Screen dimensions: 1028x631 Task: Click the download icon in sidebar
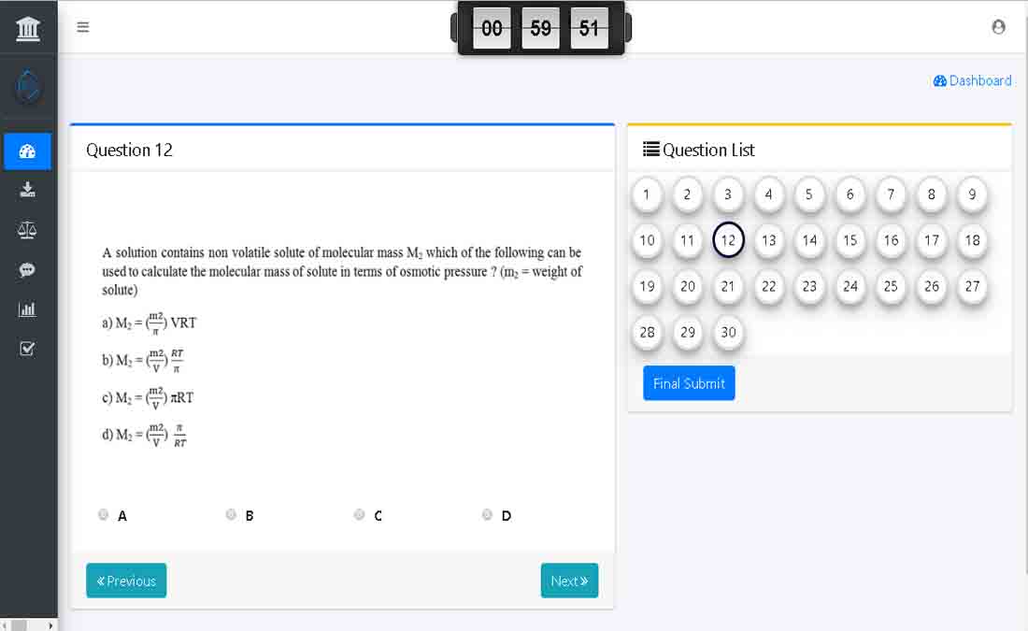(27, 190)
